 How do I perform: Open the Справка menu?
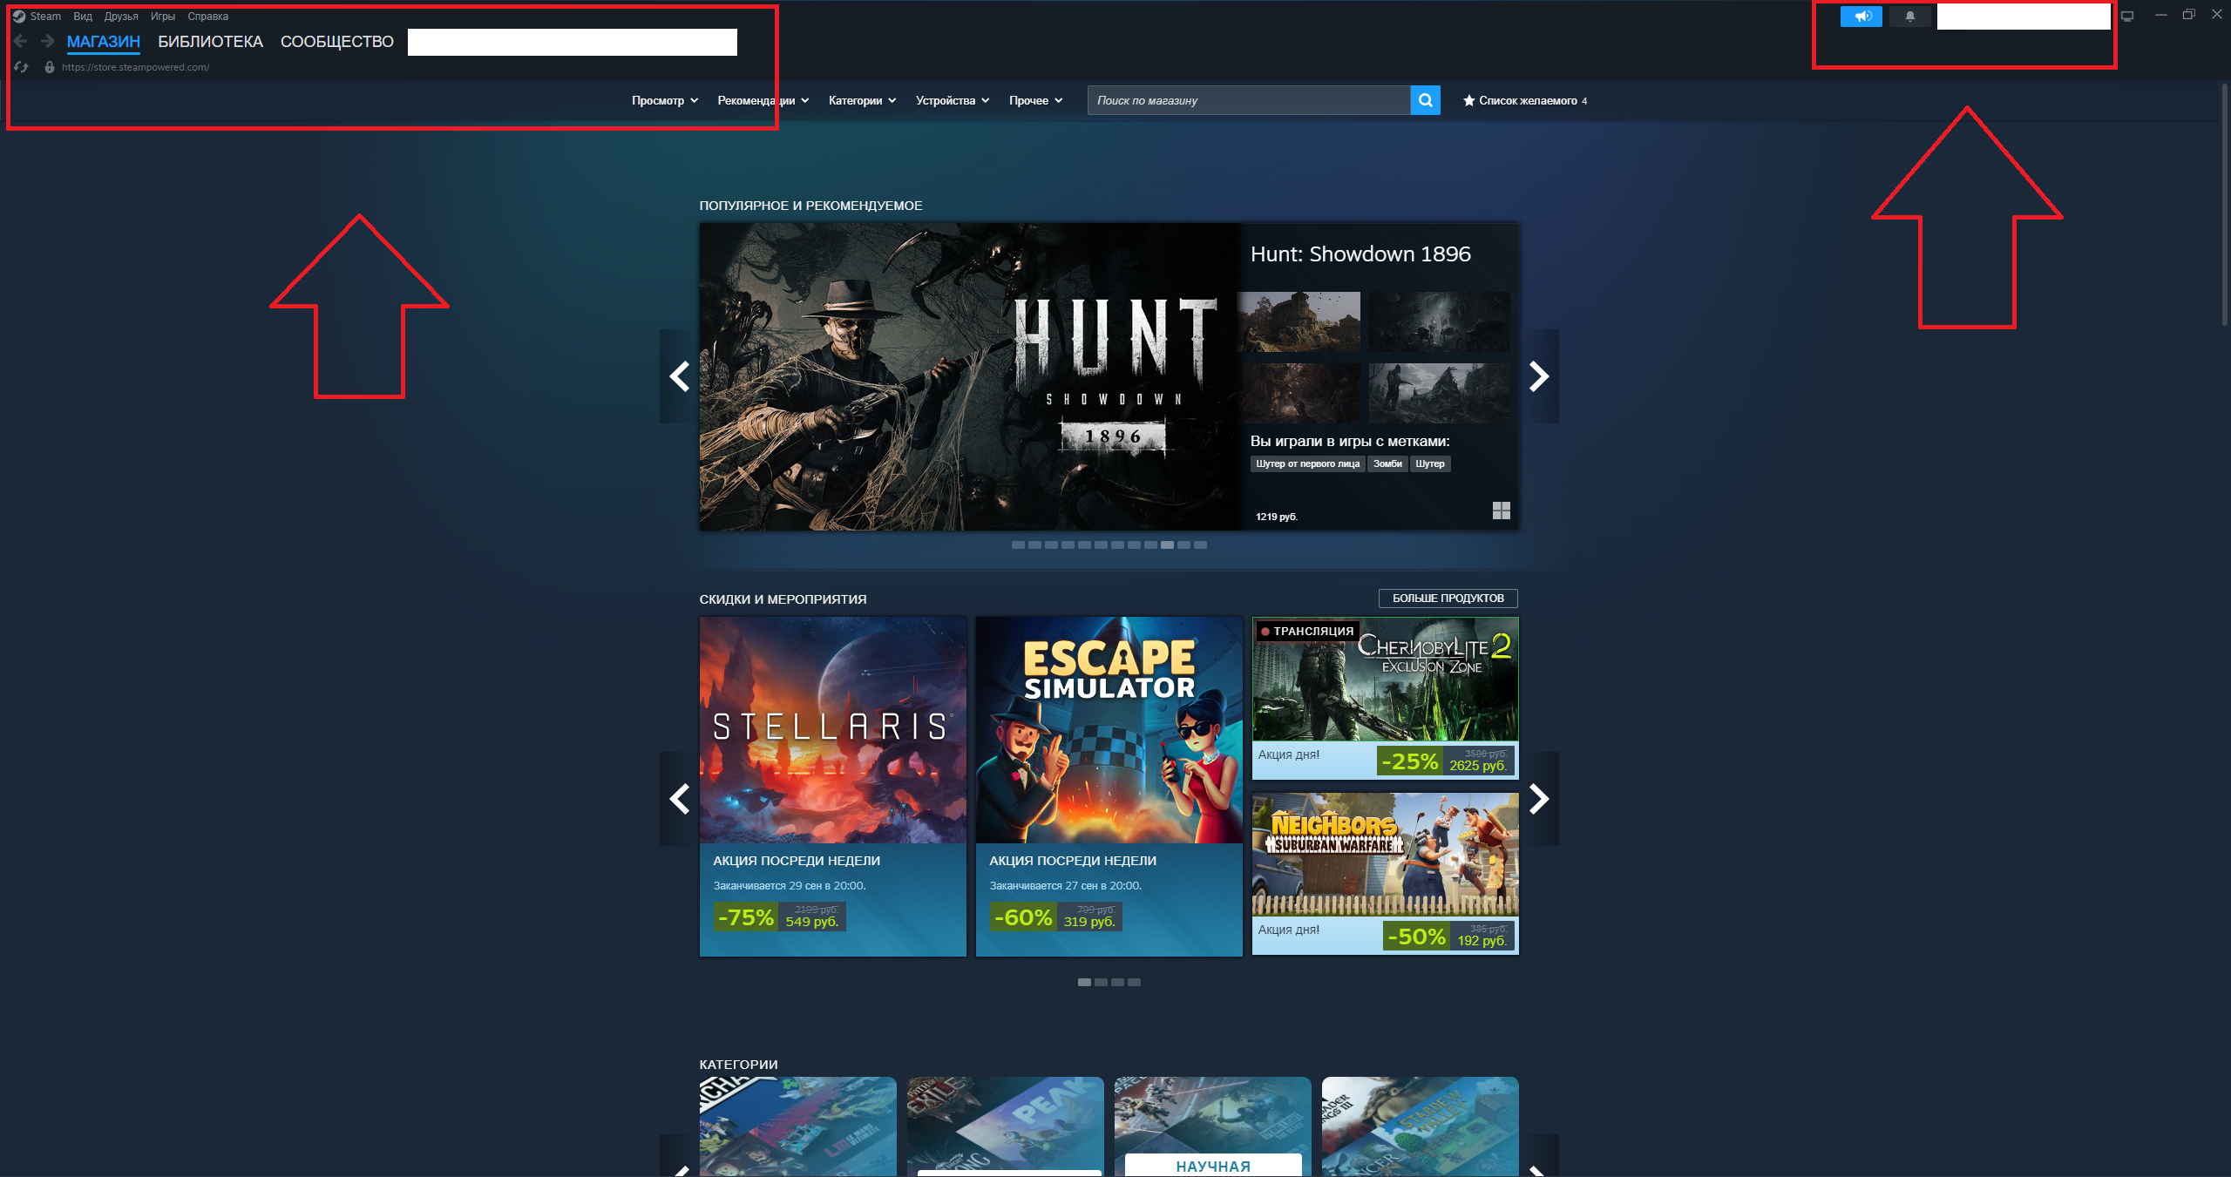click(208, 17)
